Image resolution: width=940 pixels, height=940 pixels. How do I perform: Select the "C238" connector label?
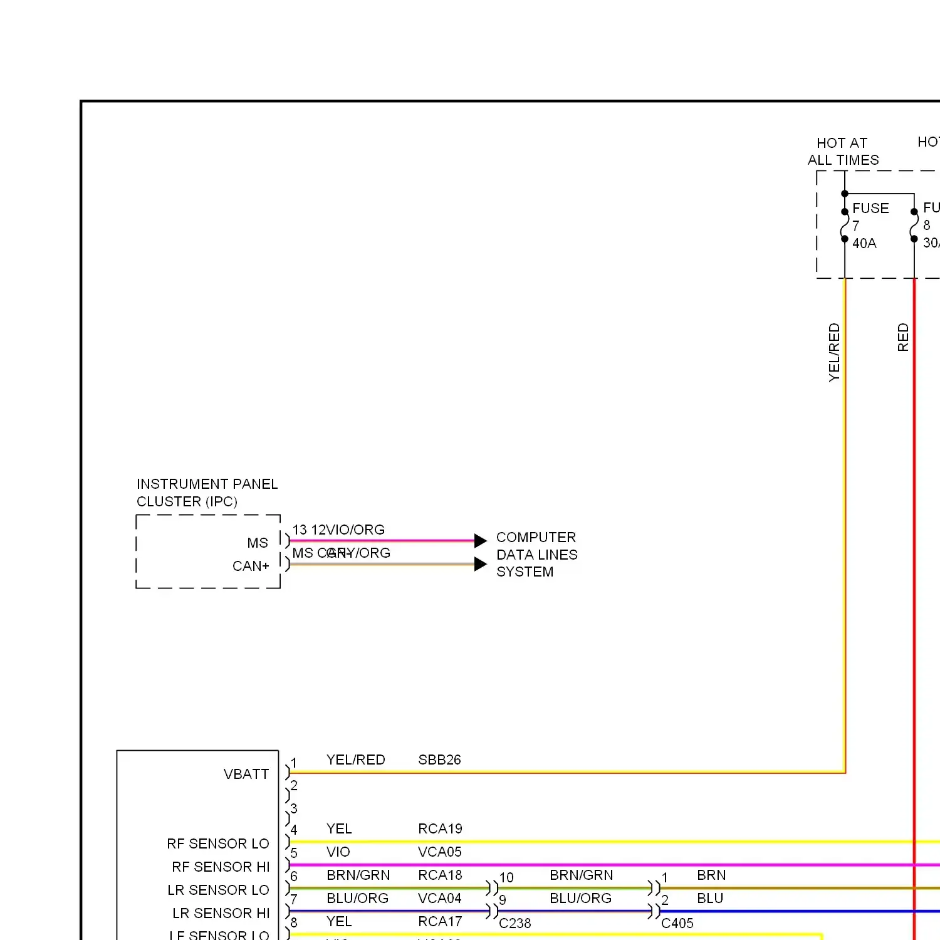point(515,923)
